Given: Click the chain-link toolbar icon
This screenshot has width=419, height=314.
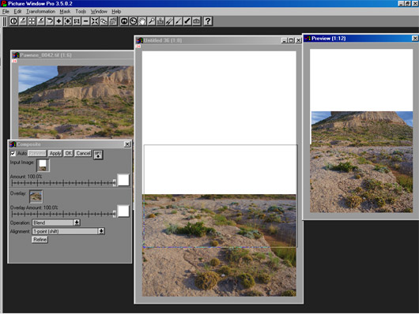Looking at the screenshot, I should tap(104, 21).
